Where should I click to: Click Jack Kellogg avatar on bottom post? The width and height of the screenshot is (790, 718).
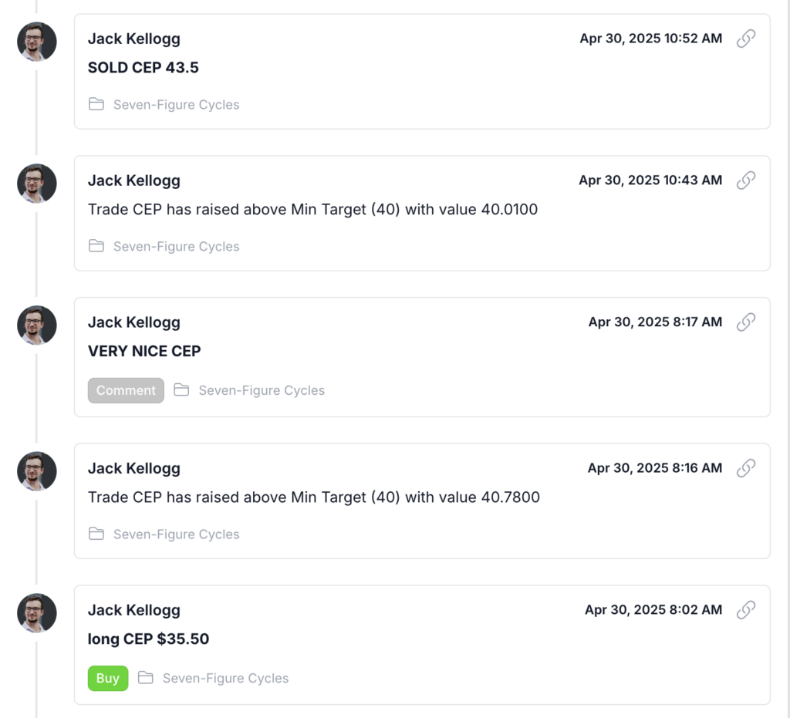point(37,613)
